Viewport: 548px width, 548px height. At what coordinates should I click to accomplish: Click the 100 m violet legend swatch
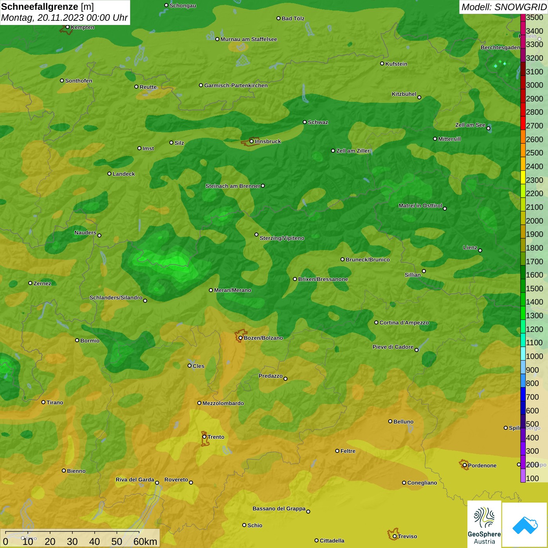(x=523, y=476)
